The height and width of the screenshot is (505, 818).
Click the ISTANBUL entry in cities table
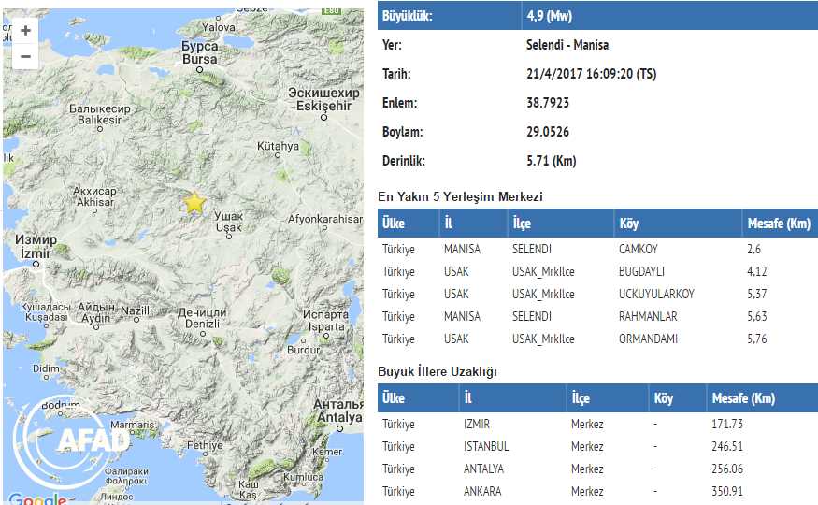point(486,447)
